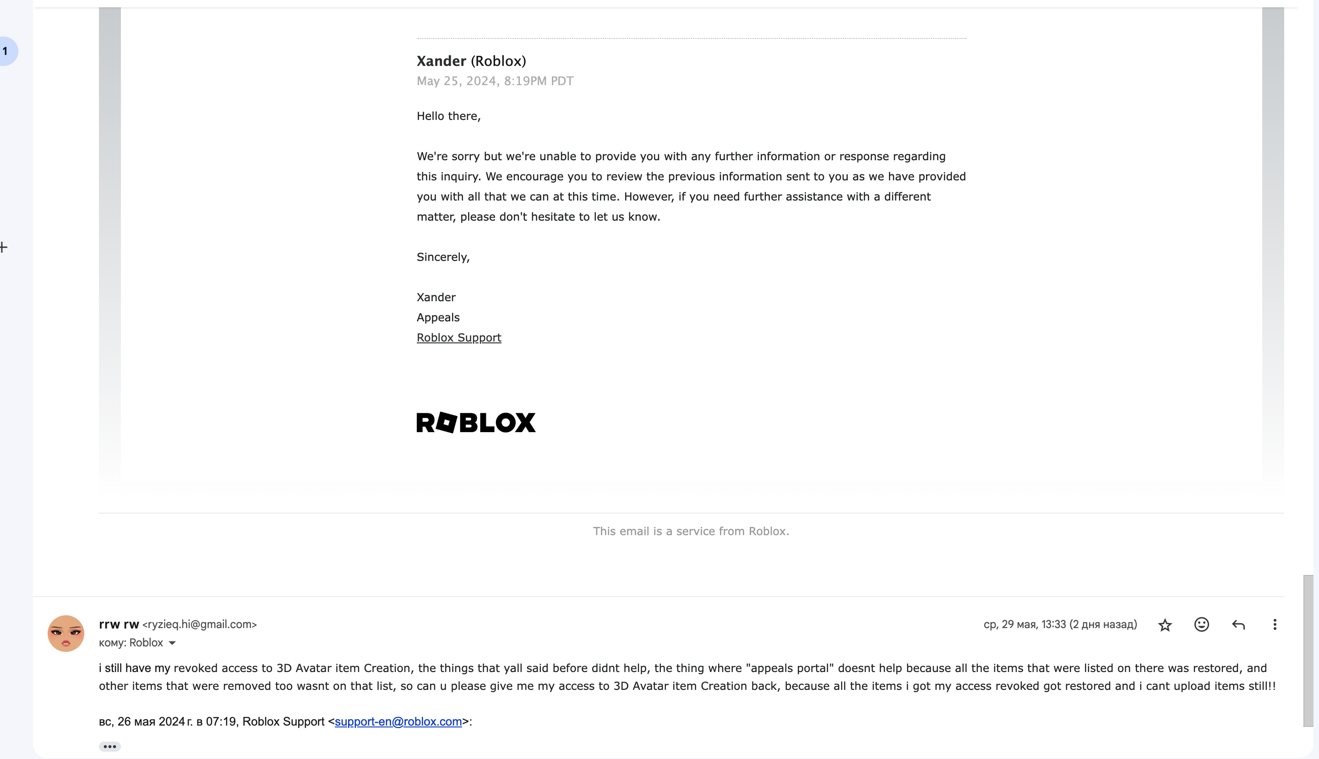Show trimmed content with the ellipsis button
The height and width of the screenshot is (759, 1319).
click(x=109, y=747)
